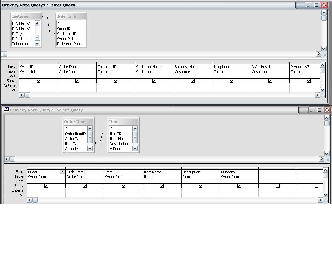Toggle Show checkbox for D Address2 column

[x=309, y=81]
